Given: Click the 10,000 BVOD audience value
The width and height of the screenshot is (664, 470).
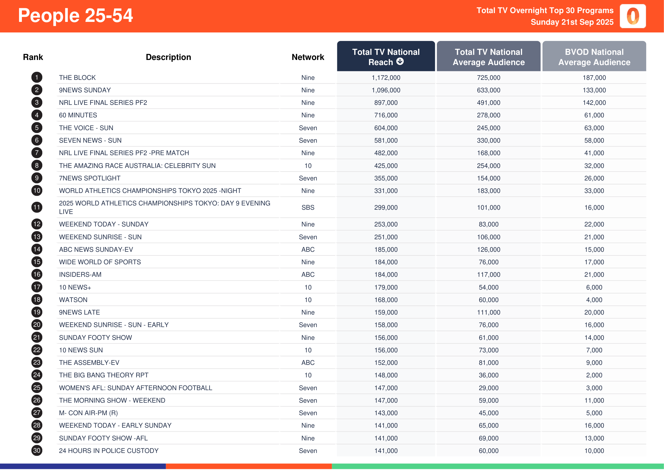Looking at the screenshot, I should point(594,451).
